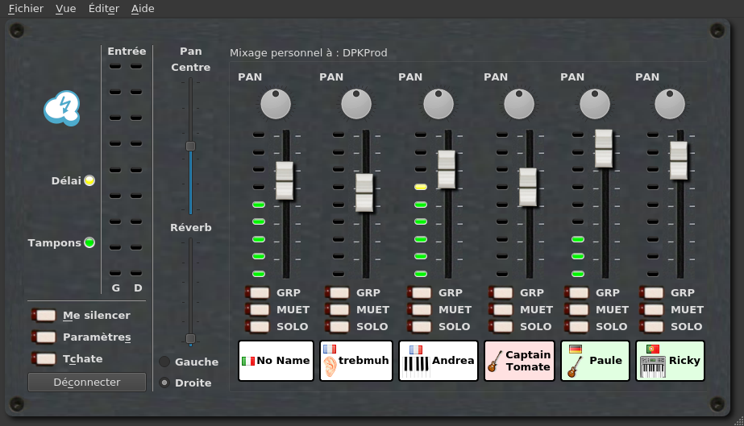Toggle the Tchate chat switch
Image resolution: width=744 pixels, height=426 pixels.
coord(44,358)
